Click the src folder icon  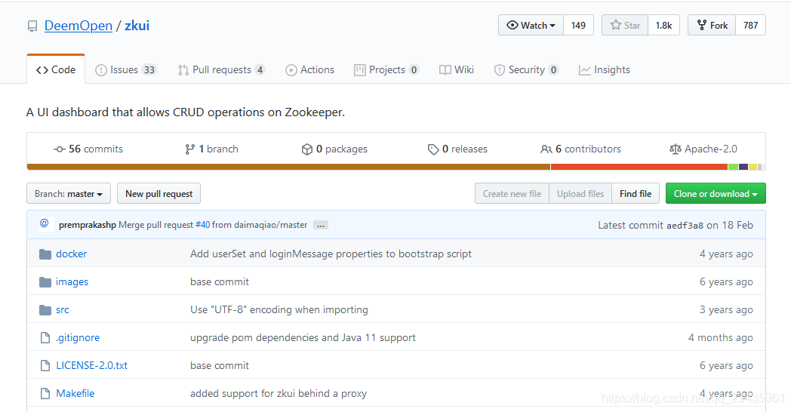point(45,309)
